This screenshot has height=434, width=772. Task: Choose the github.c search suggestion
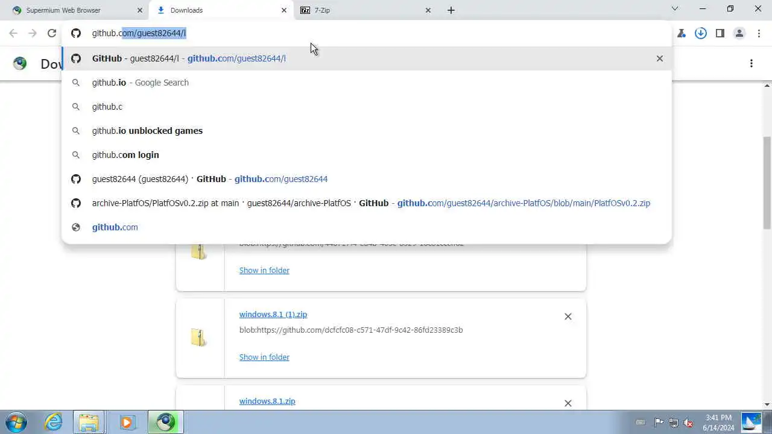(x=367, y=107)
